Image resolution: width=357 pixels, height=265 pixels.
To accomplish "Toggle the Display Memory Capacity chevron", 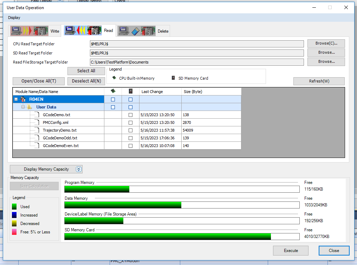I will (79, 169).
